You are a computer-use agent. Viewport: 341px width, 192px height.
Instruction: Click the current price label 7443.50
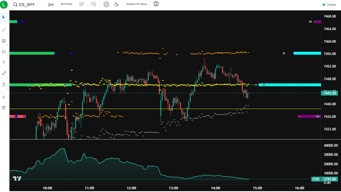[329, 93]
